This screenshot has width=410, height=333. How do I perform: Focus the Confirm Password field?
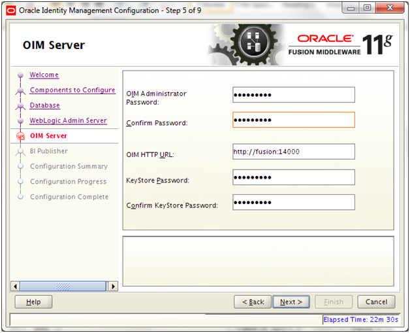tap(294, 120)
